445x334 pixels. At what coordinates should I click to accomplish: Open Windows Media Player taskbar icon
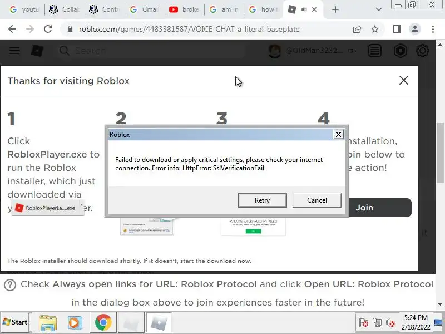click(75, 323)
